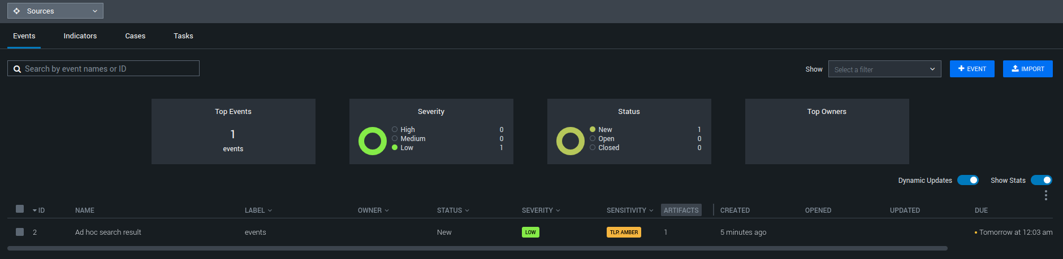Click the ID column sort arrow
The width and height of the screenshot is (1063, 259).
click(35, 210)
